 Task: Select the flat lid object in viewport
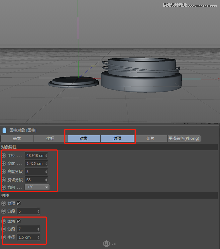tap(73, 81)
